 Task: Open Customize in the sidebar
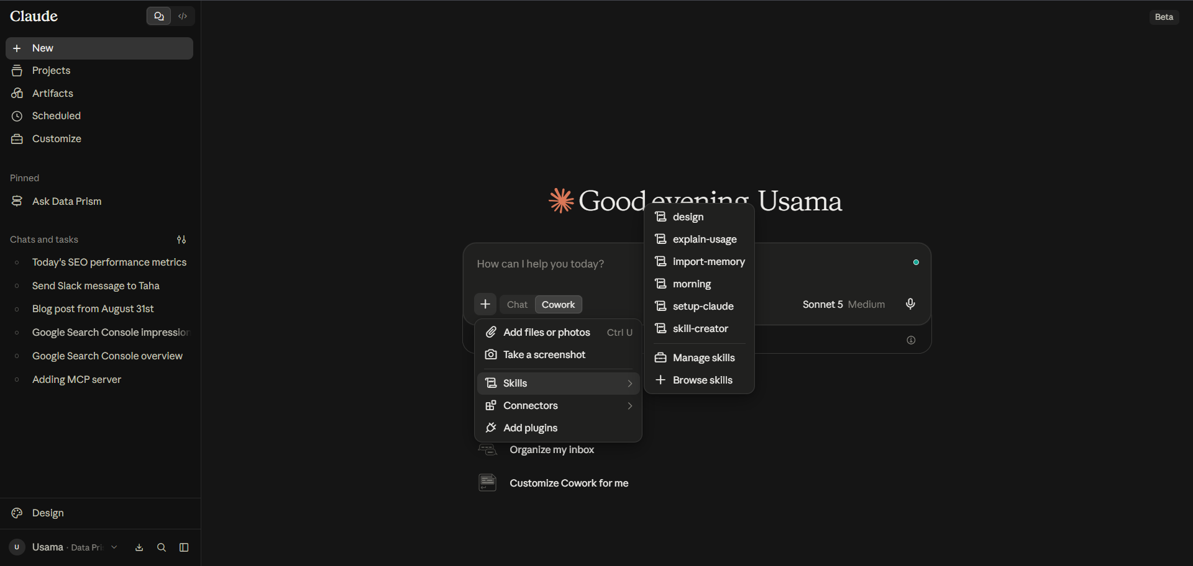99,138
